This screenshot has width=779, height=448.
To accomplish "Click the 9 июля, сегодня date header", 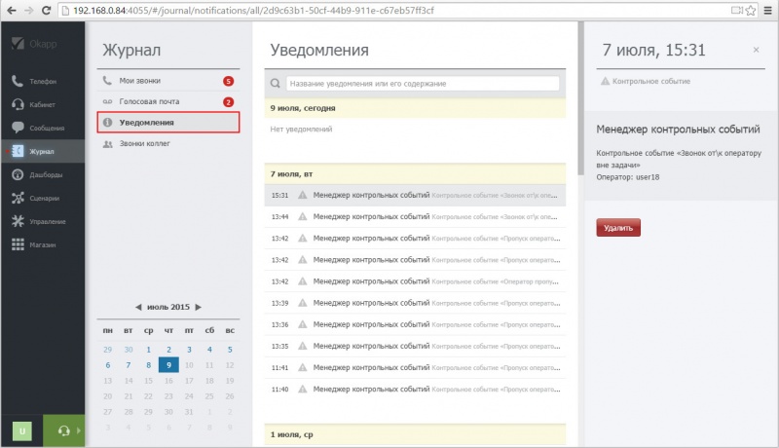I will pyautogui.click(x=415, y=108).
